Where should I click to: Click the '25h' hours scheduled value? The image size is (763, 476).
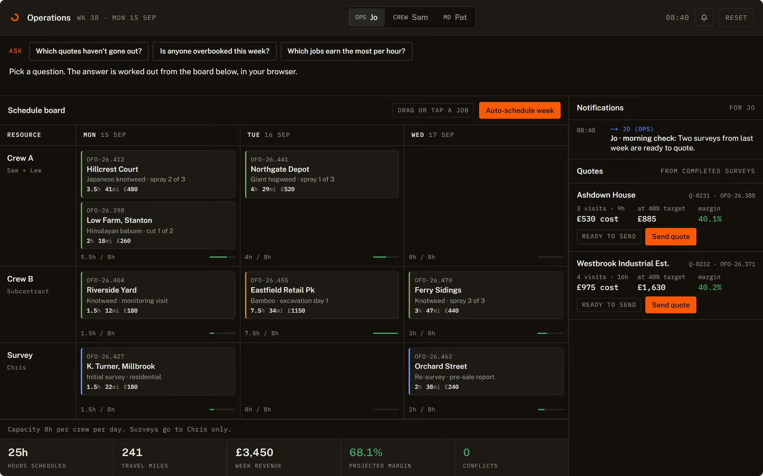tap(18, 453)
